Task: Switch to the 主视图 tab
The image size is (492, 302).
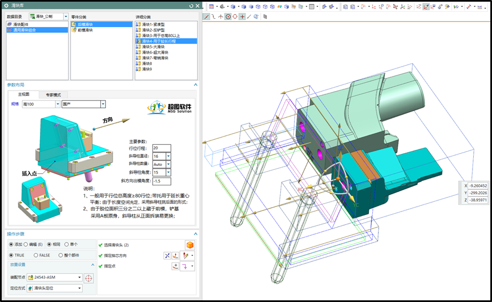Action: tap(24, 94)
